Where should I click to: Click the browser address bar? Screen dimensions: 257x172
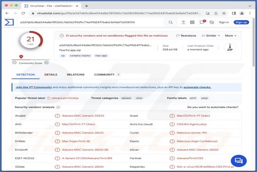(x=119, y=13)
